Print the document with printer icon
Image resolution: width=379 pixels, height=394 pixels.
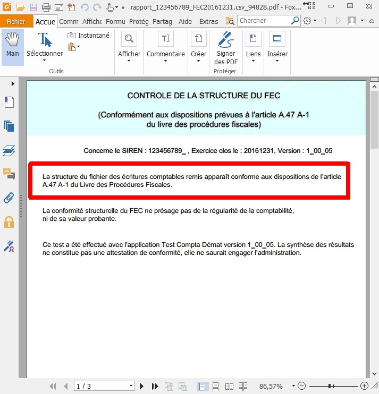[x=46, y=7]
